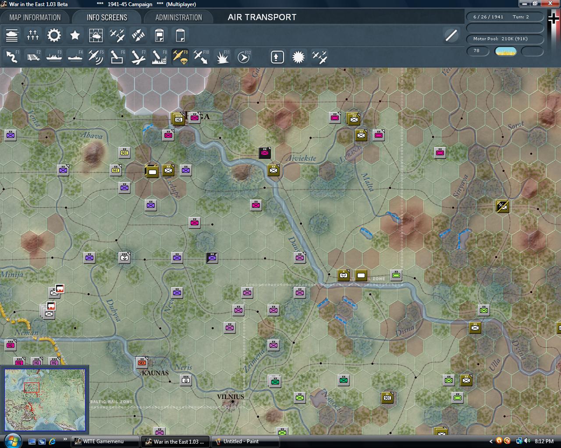Click the terrain swatch next to counter 78
Viewport: 561px width, 448px height.
[506, 51]
